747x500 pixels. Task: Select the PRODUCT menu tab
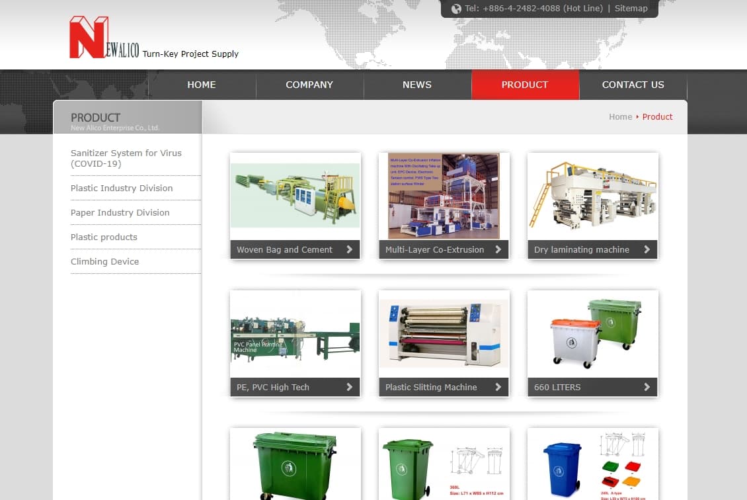click(x=525, y=85)
